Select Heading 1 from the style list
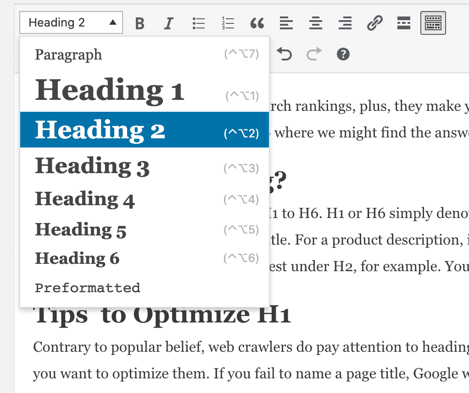This screenshot has height=393, width=469. click(x=109, y=90)
